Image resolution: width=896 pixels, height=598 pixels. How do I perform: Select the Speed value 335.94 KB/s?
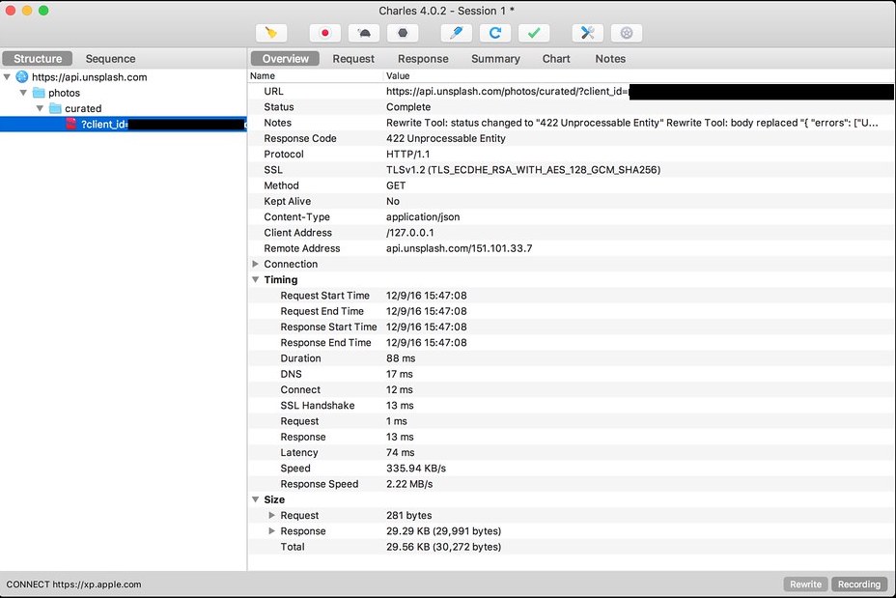pyautogui.click(x=416, y=469)
